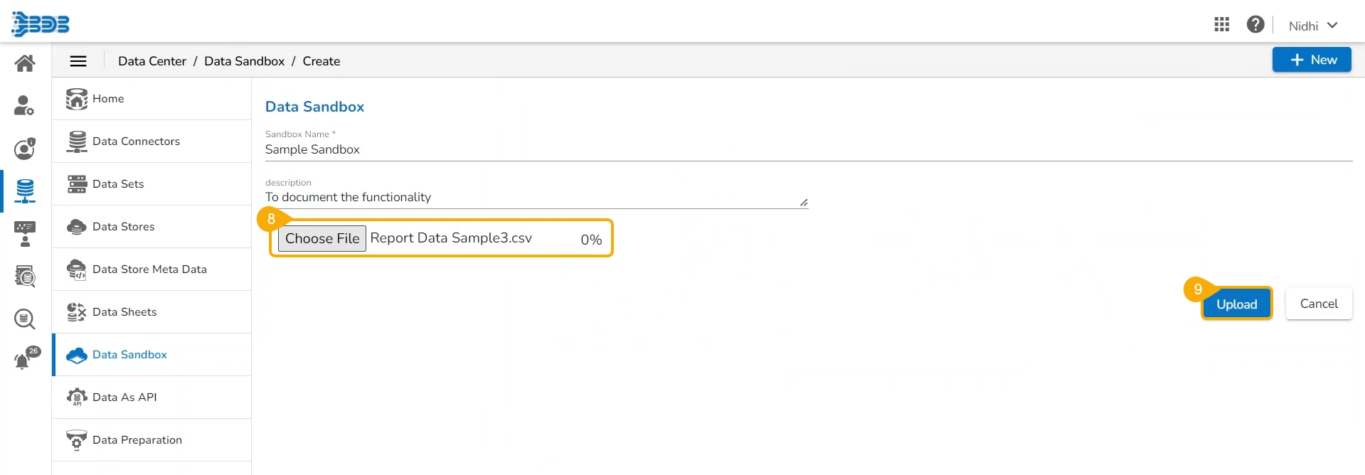Open Data Preparation menu entry
The width and height of the screenshot is (1365, 475).
tap(137, 440)
